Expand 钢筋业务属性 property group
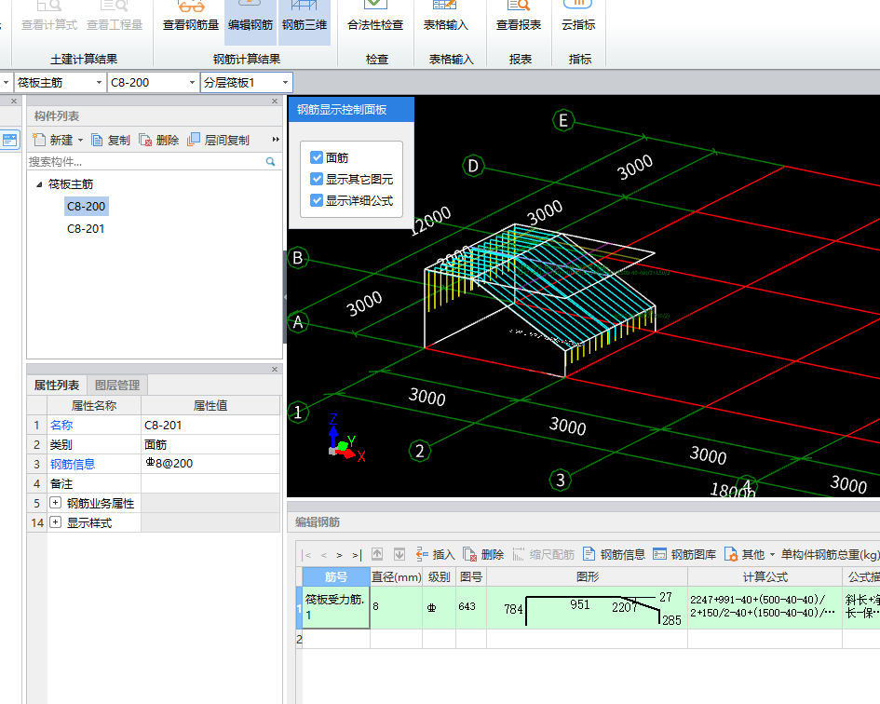This screenshot has width=880, height=704. pyautogui.click(x=55, y=503)
